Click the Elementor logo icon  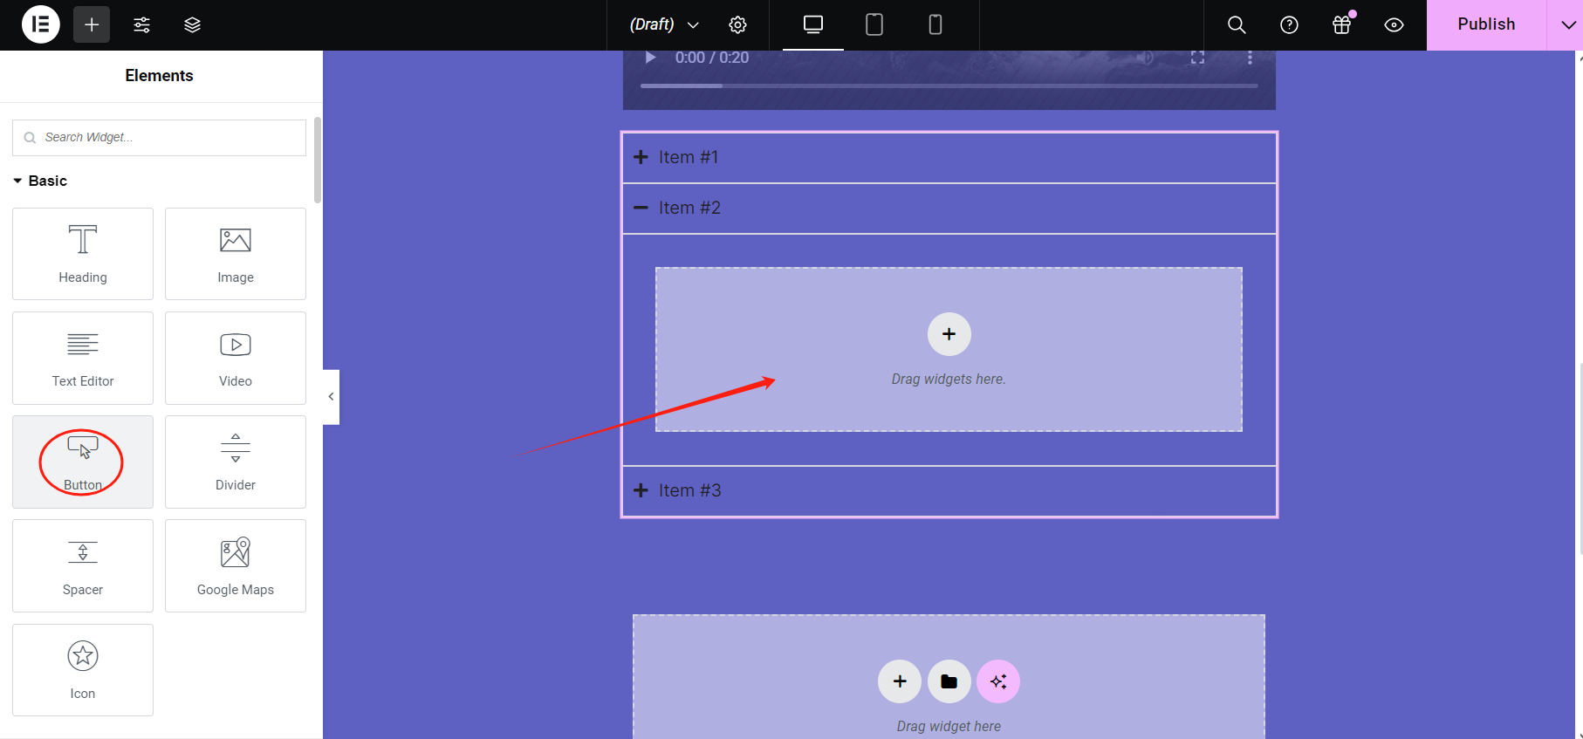click(40, 24)
